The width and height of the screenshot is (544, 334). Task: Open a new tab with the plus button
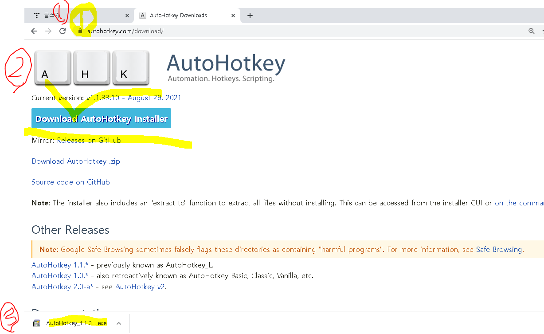(x=250, y=16)
